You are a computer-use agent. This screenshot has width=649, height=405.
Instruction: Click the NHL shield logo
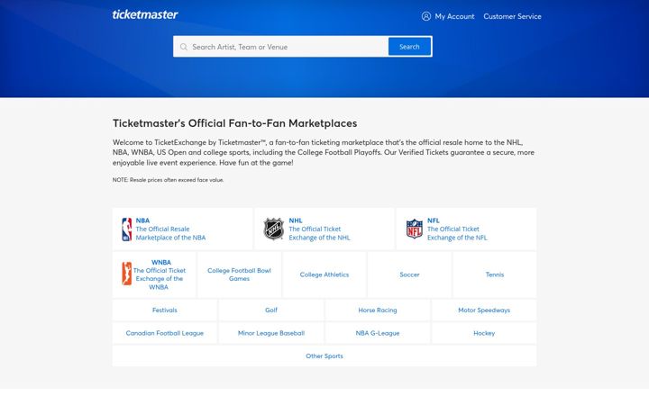pyautogui.click(x=274, y=229)
